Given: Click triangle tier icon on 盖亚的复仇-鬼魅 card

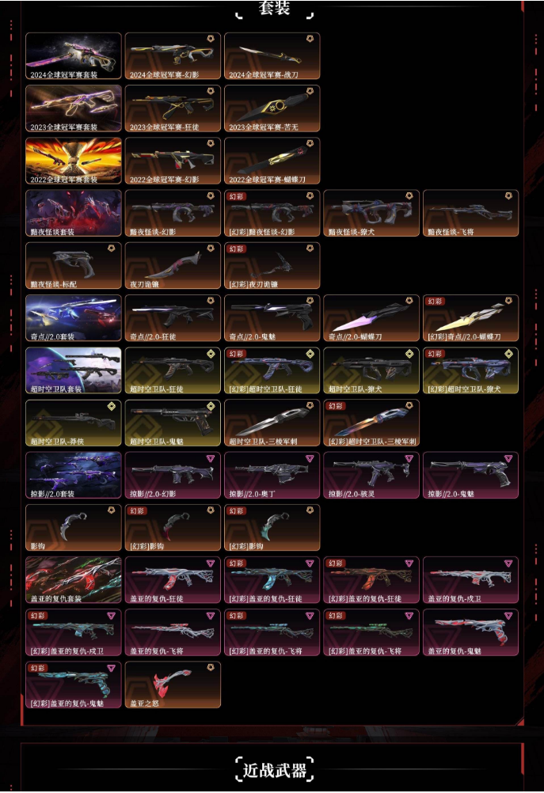Looking at the screenshot, I should pyautogui.click(x=508, y=616).
